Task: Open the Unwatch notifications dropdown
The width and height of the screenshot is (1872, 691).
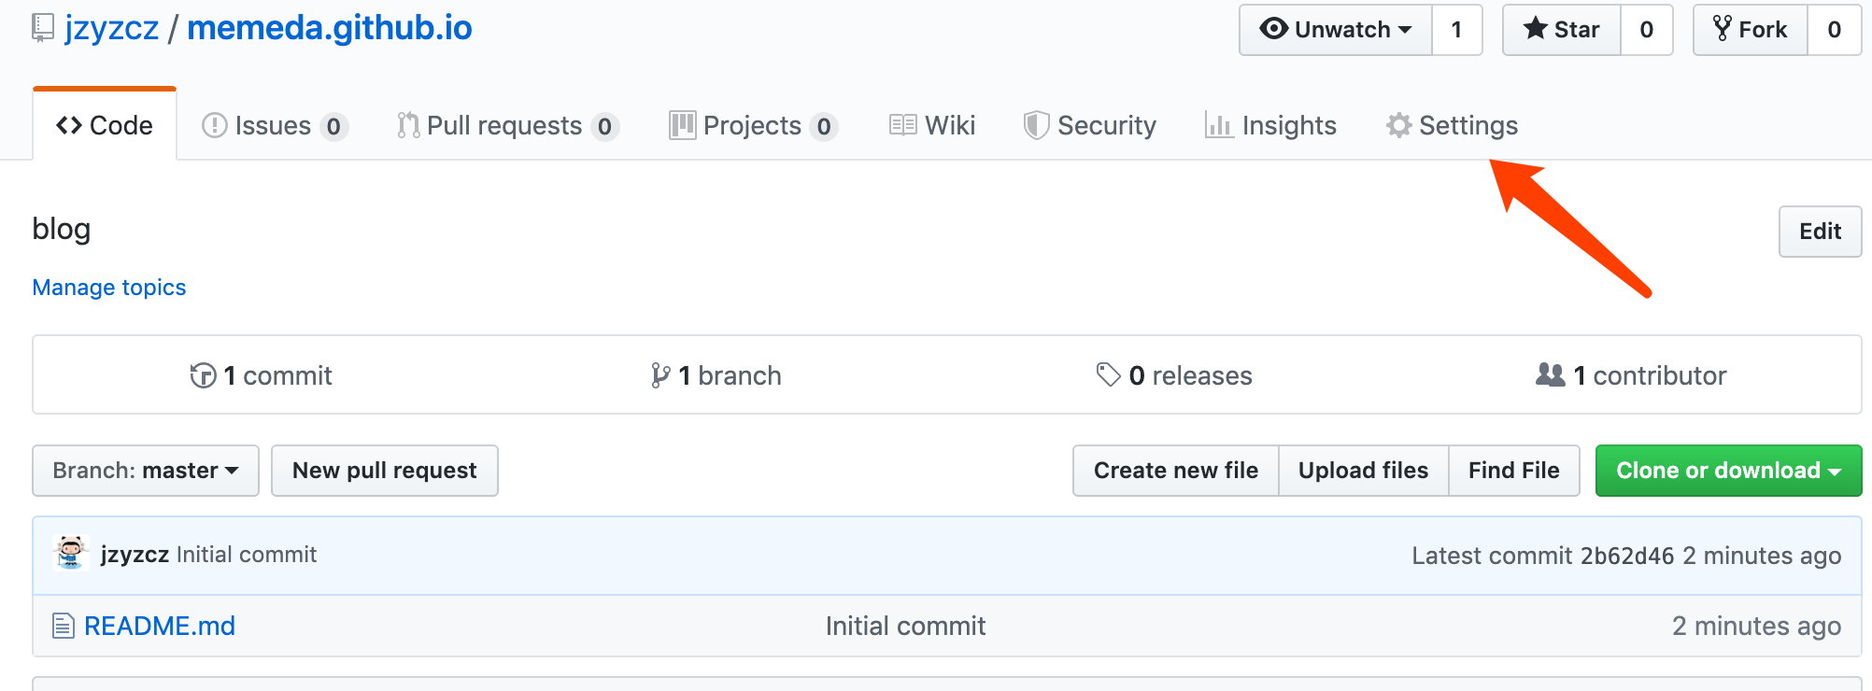Action: (1336, 30)
